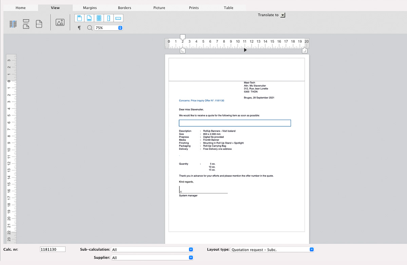Click the left indent marker below ruler
Viewport: 407px width, 265px height.
click(182, 50)
